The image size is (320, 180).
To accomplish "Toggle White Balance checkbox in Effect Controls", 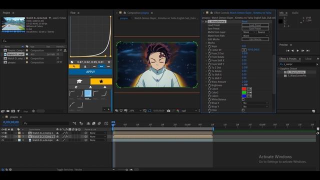I will tap(243, 99).
